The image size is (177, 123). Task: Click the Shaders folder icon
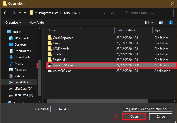coord(50,54)
